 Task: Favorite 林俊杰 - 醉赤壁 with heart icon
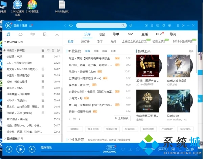48,50
